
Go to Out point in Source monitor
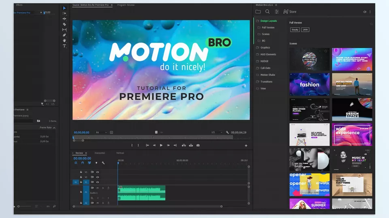pos(175,145)
